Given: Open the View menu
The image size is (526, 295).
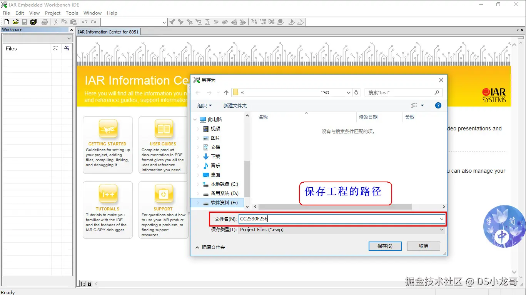Looking at the screenshot, I should click(34, 13).
